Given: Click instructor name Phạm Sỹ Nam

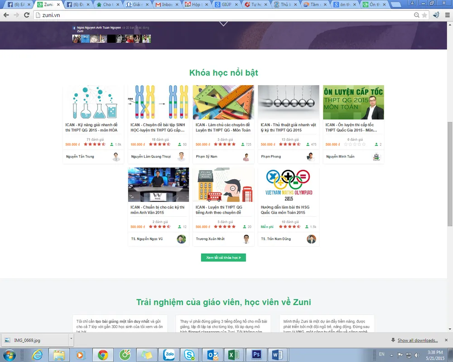Looking at the screenshot, I should click(x=207, y=157).
